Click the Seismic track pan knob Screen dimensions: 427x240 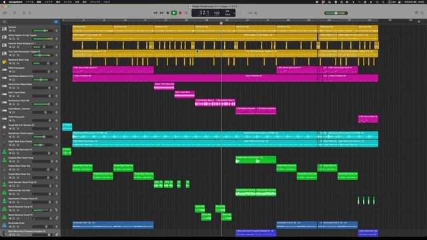[x=57, y=31]
